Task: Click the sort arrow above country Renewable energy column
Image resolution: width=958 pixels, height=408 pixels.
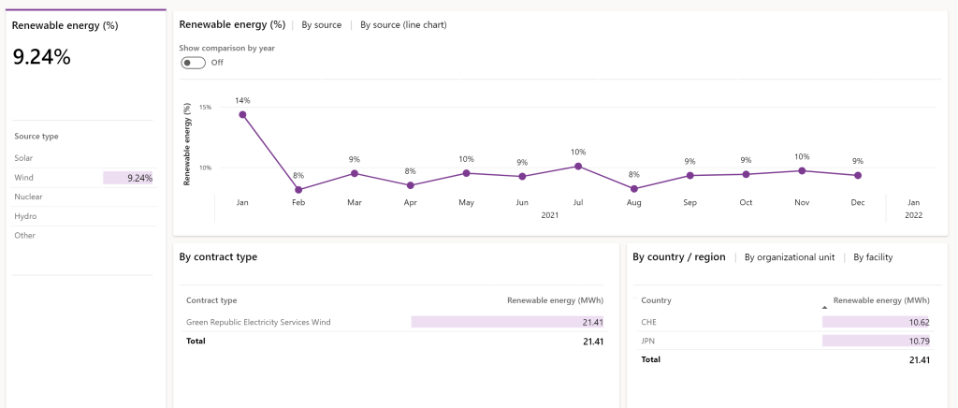Action: 824,307
